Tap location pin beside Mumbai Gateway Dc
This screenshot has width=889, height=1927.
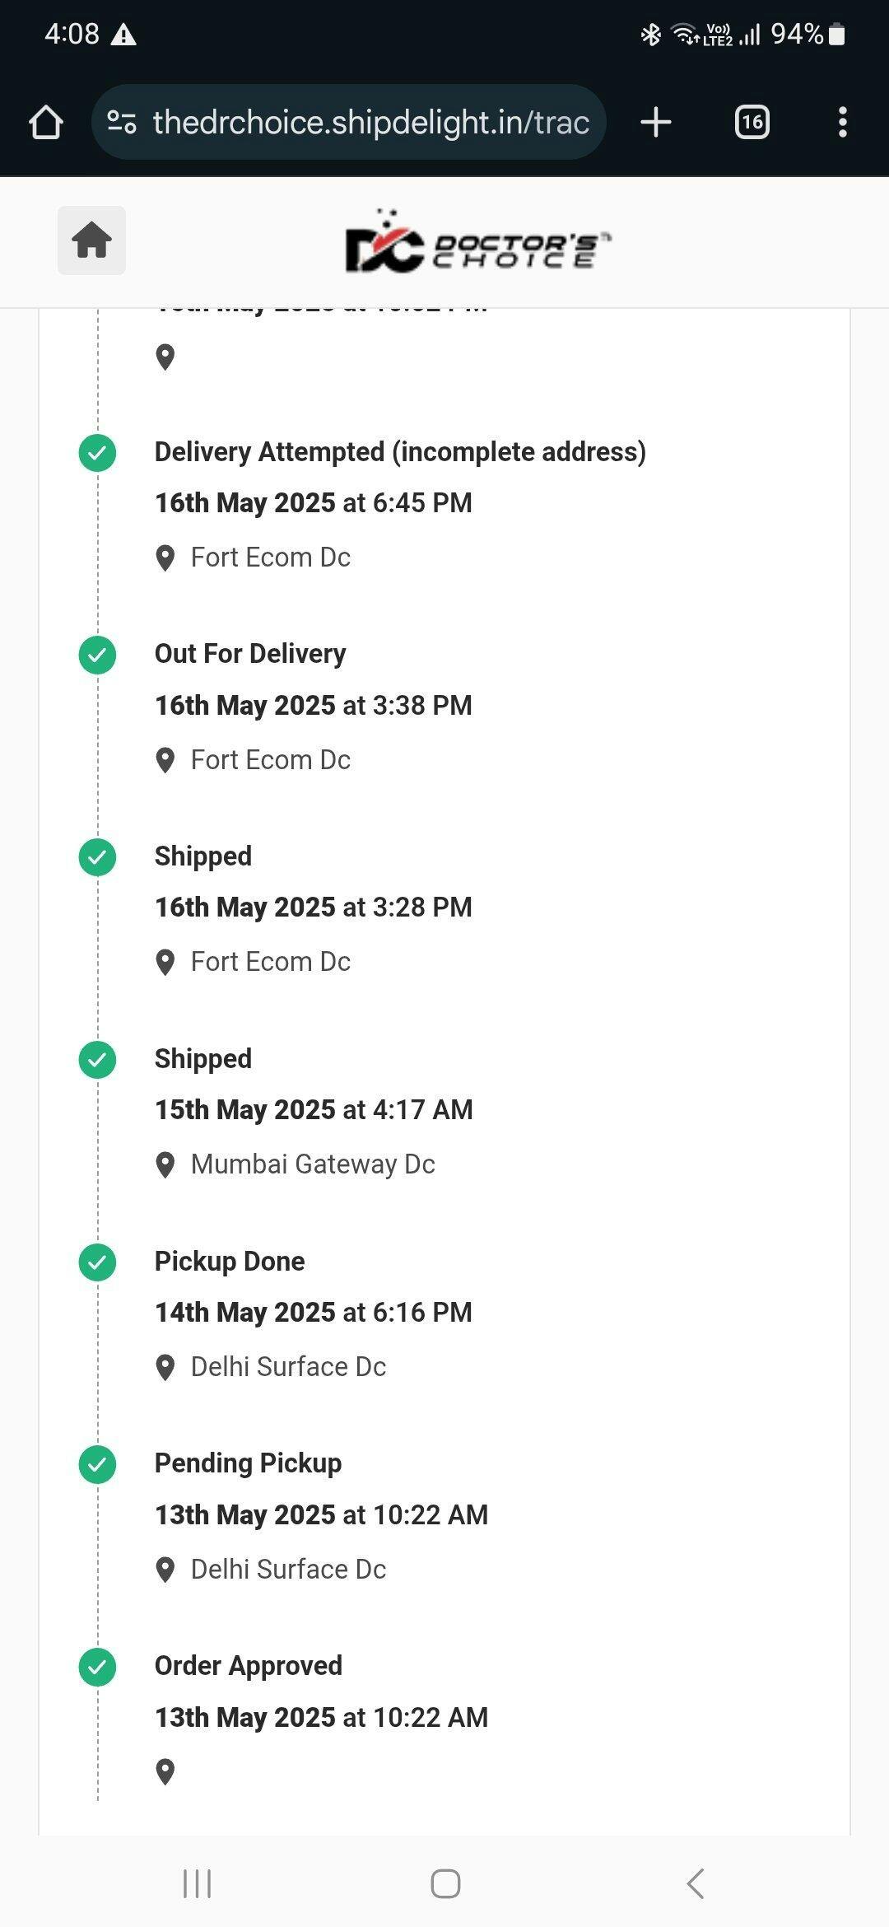[165, 1164]
